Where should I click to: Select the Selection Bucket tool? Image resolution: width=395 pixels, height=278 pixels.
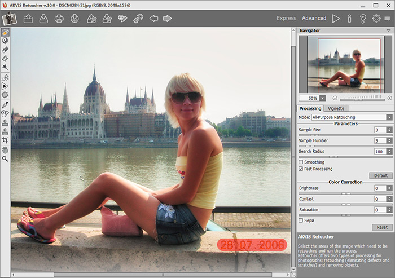[5, 59]
